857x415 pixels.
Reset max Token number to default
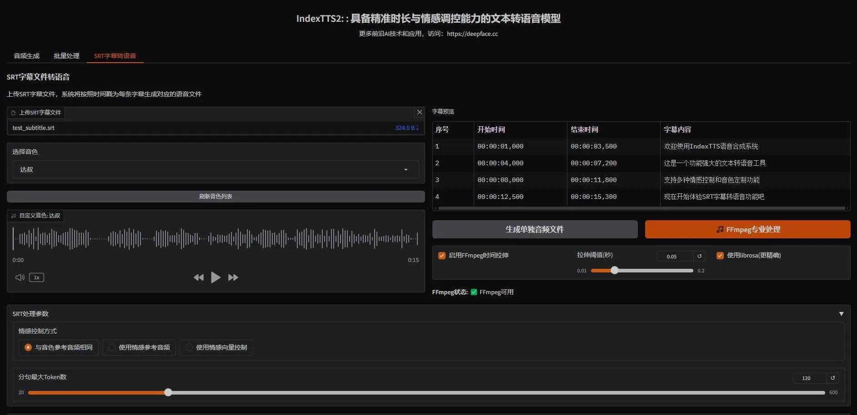[832, 378]
